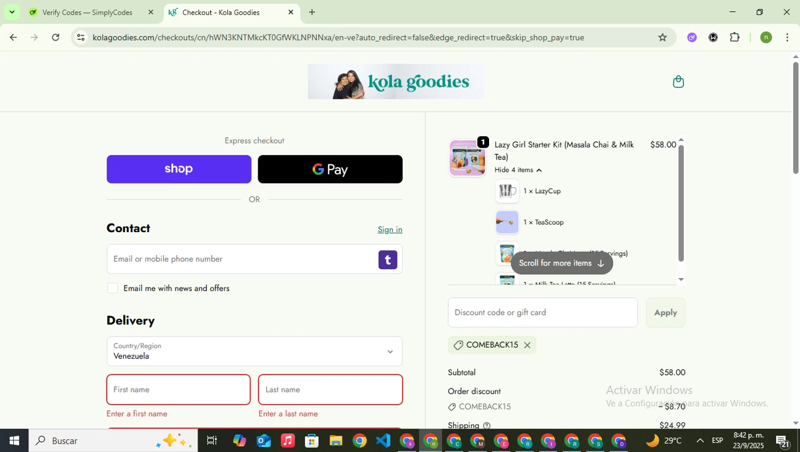
Task: Close the Verify Codes SimplyCodes tab
Action: click(x=150, y=12)
